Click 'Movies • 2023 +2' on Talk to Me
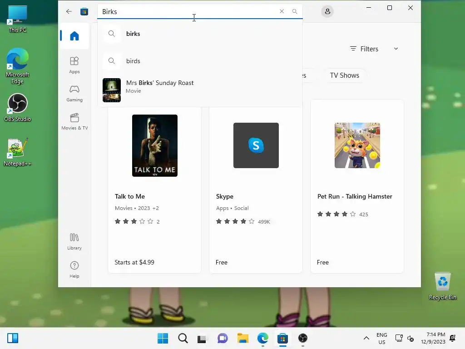This screenshot has height=349, width=465. (x=137, y=208)
